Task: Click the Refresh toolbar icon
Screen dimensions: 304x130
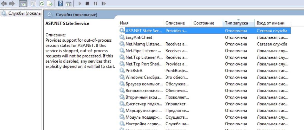Action: coord(42,4)
